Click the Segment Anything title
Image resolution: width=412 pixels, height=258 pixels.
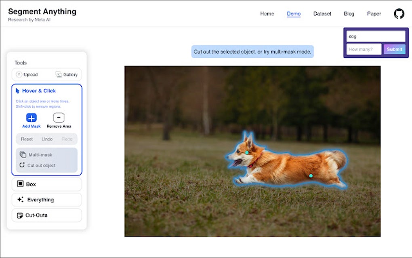coord(42,12)
